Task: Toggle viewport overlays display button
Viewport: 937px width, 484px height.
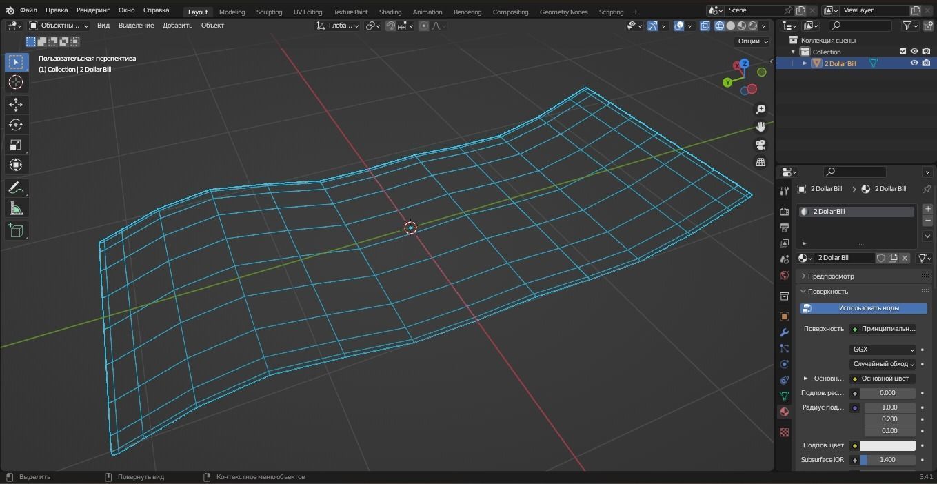Action: pos(679,26)
